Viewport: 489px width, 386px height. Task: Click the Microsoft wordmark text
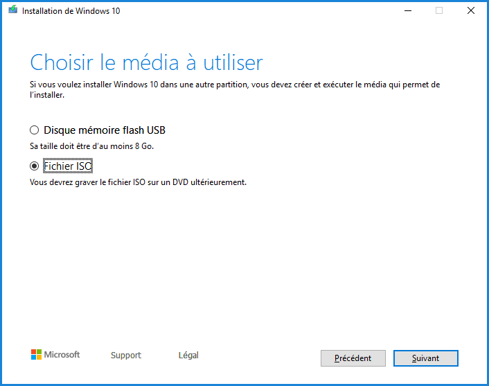[62, 355]
